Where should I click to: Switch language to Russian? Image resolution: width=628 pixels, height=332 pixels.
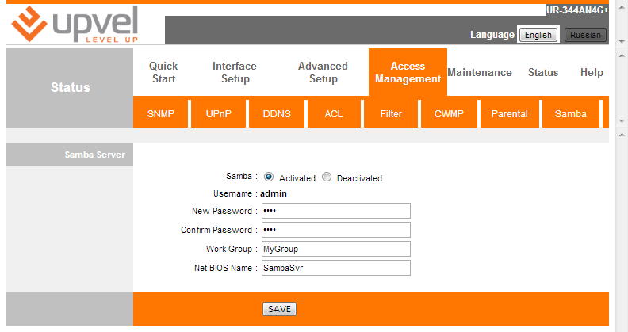click(585, 35)
